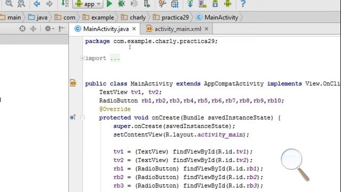The image size is (341, 192).
Task: Click the 'rb2 =' assignment line
Action: (188, 177)
